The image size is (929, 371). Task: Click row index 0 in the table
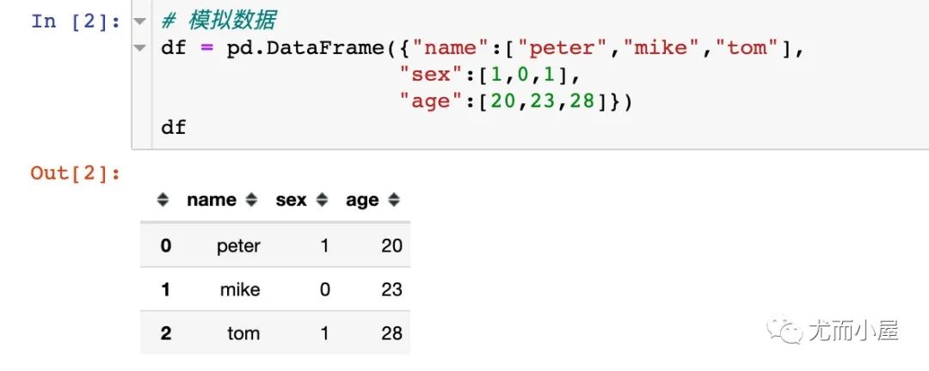pos(166,246)
